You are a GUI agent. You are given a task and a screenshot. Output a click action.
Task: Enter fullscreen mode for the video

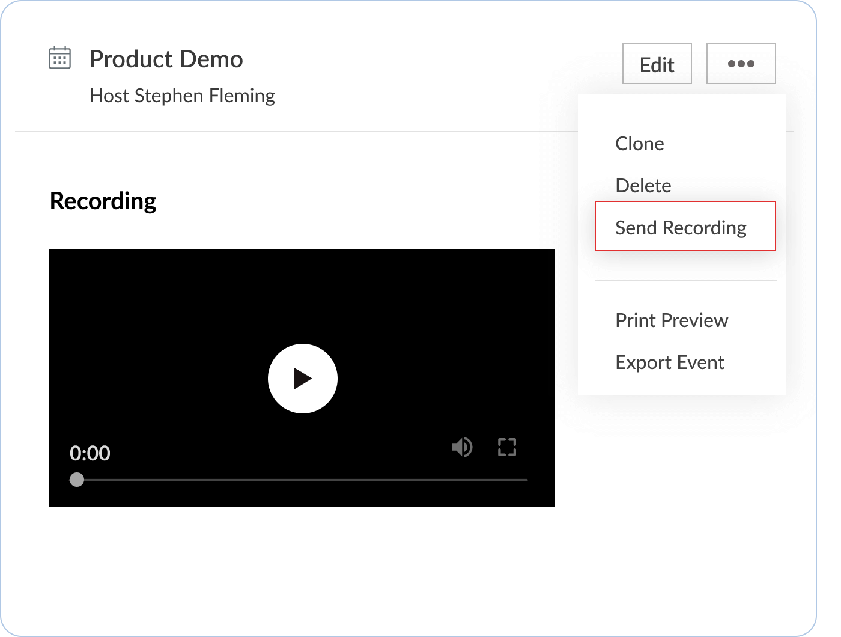pyautogui.click(x=507, y=447)
